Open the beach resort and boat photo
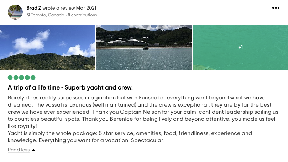The width and height of the screenshot is (288, 162). pos(144,48)
